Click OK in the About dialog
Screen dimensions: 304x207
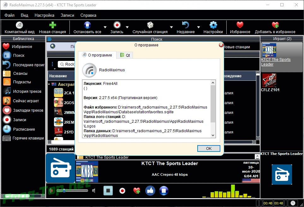(x=209, y=149)
